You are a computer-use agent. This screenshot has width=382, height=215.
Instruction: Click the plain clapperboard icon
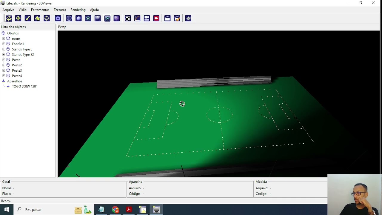pos(167,19)
